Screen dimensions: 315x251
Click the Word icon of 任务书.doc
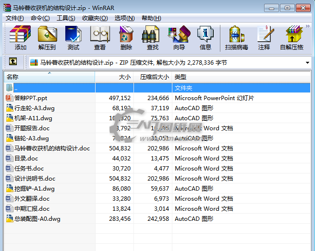coord(10,168)
